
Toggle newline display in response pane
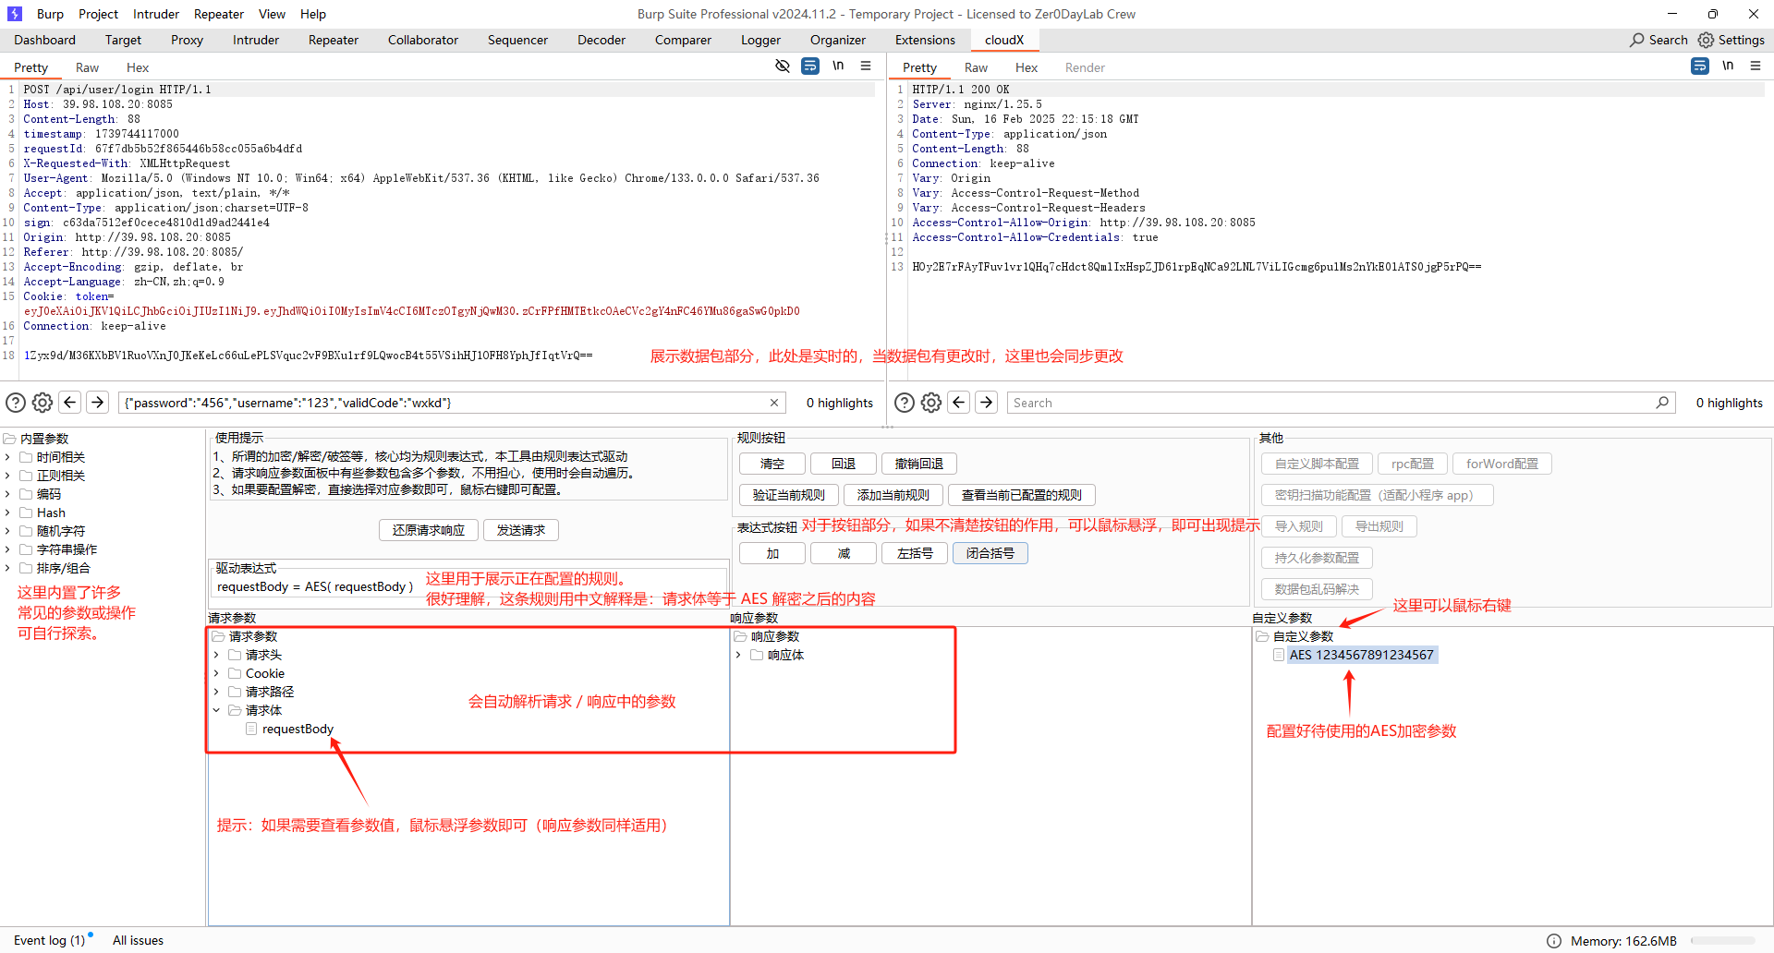click(1728, 66)
